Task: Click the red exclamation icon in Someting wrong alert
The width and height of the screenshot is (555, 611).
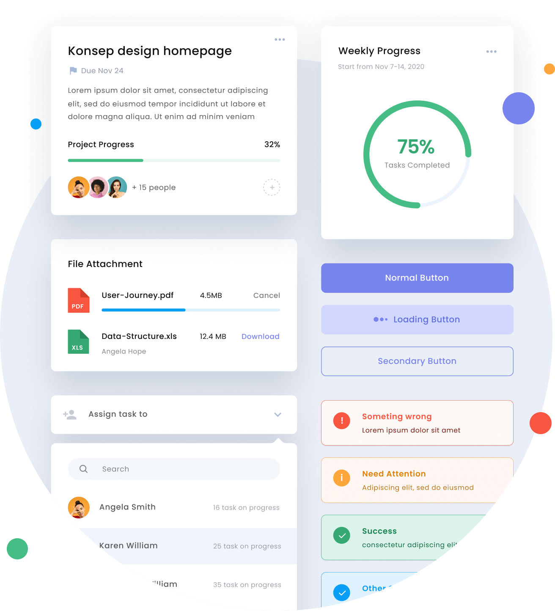Action: coord(342,421)
